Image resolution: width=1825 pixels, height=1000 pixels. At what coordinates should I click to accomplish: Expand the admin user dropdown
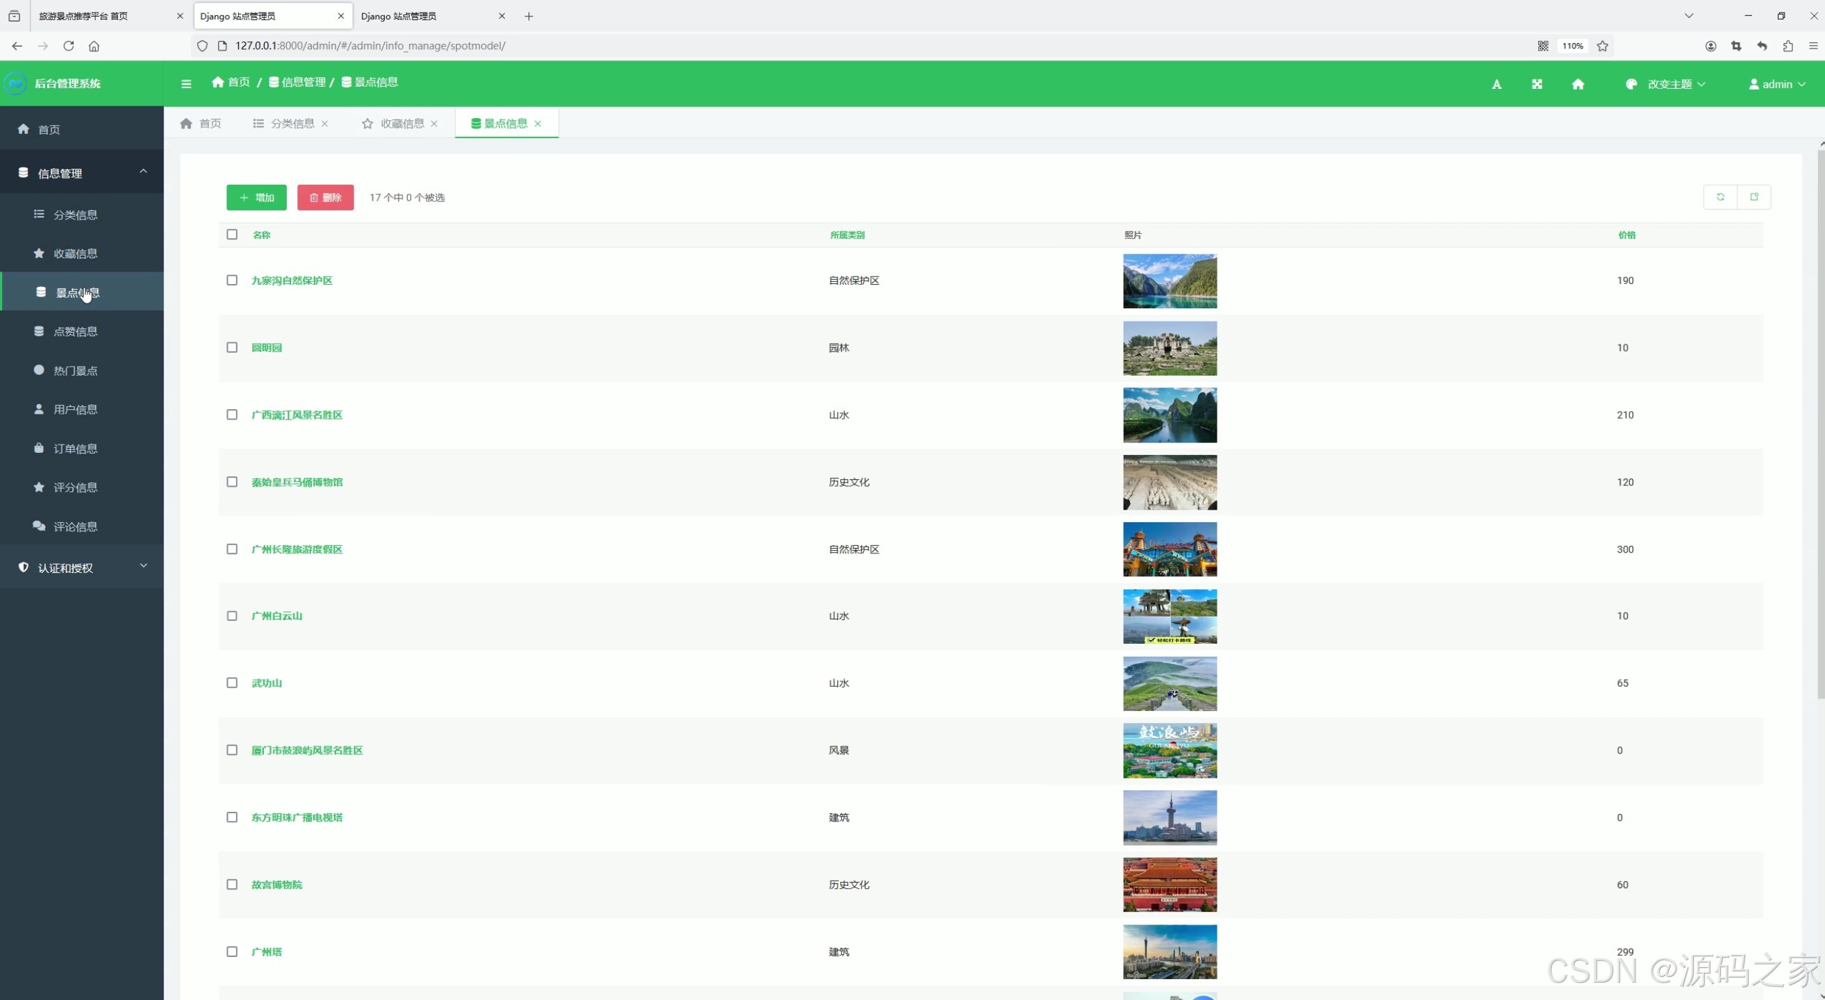click(1777, 84)
